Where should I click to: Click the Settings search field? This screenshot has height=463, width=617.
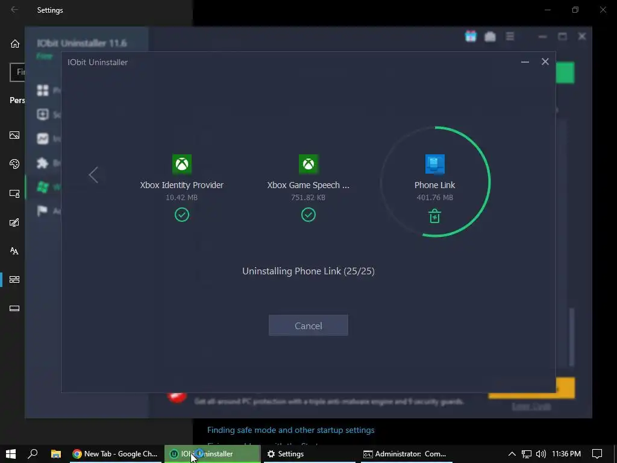(x=17, y=72)
